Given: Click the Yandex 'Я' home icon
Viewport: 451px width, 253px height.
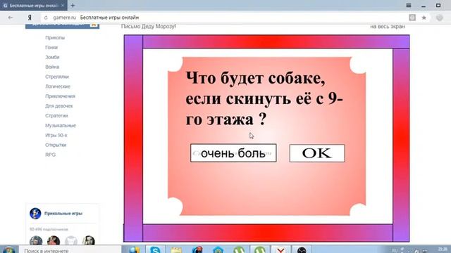Looking at the screenshot, I should (x=30, y=18).
